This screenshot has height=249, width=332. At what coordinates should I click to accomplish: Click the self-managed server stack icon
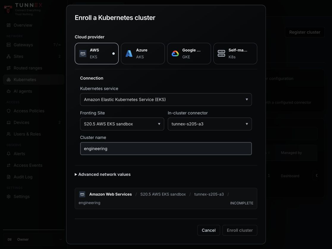[x=221, y=54]
